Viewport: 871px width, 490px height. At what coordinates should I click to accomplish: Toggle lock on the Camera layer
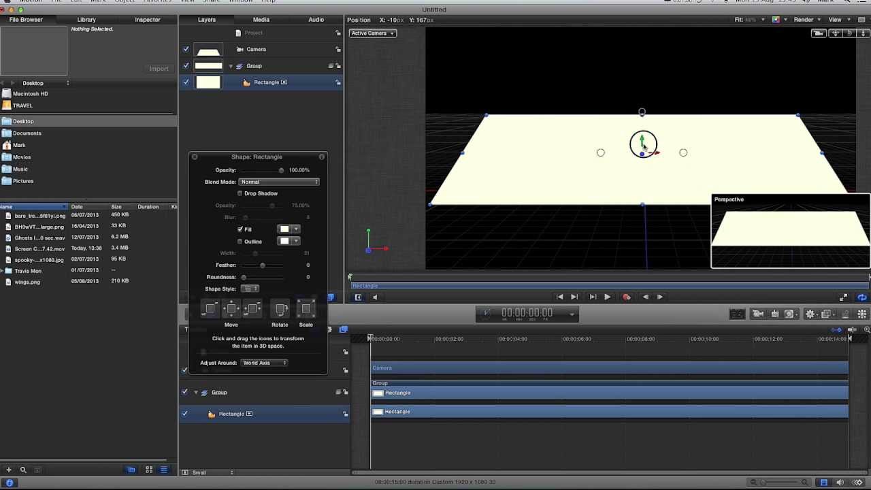[x=338, y=50]
